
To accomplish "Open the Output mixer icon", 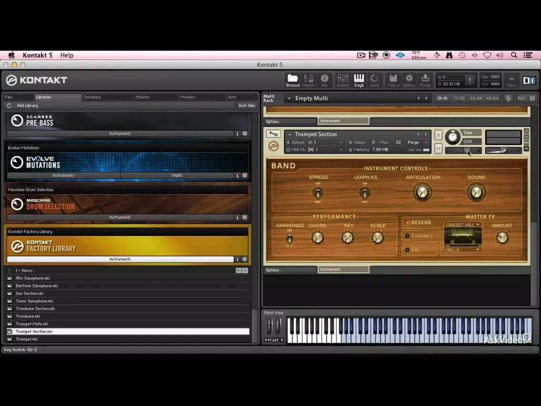I will tap(342, 81).
